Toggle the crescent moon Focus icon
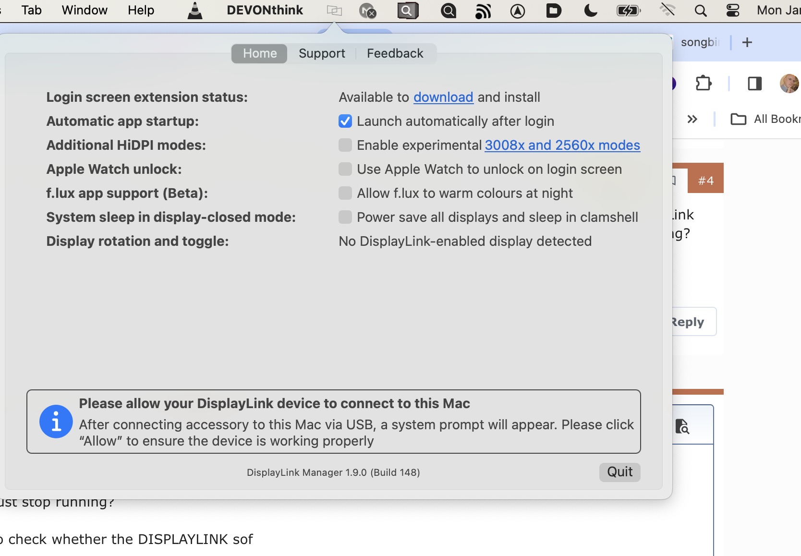 [591, 11]
